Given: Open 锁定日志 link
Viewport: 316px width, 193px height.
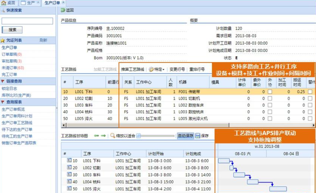Looking at the screenshot, I should (x=9, y=88).
